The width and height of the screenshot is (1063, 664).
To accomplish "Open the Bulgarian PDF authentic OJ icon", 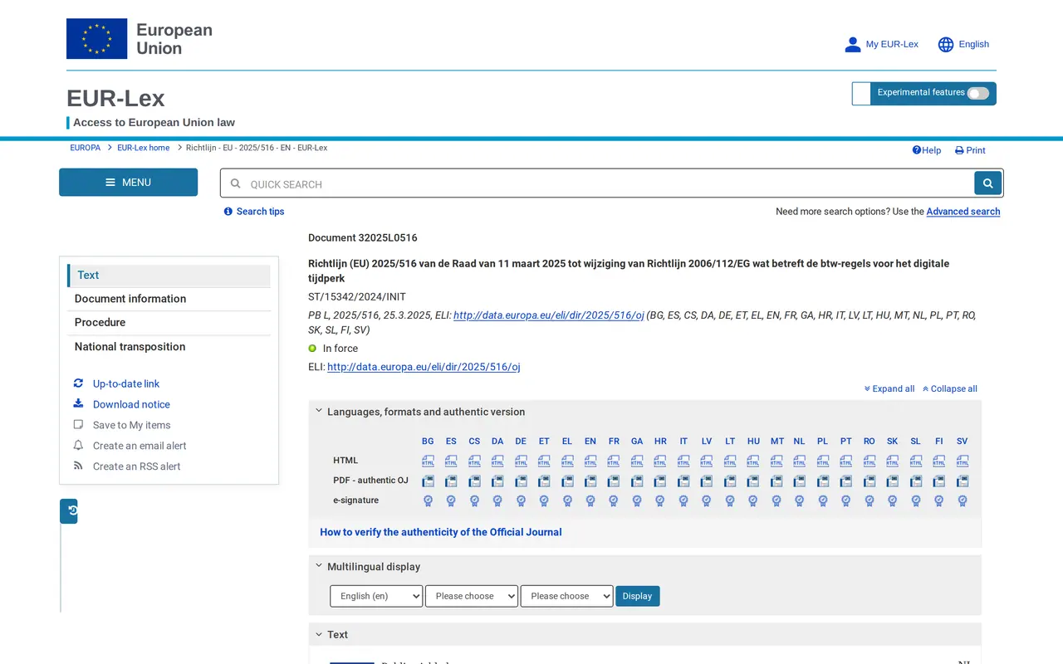I will (x=428, y=481).
